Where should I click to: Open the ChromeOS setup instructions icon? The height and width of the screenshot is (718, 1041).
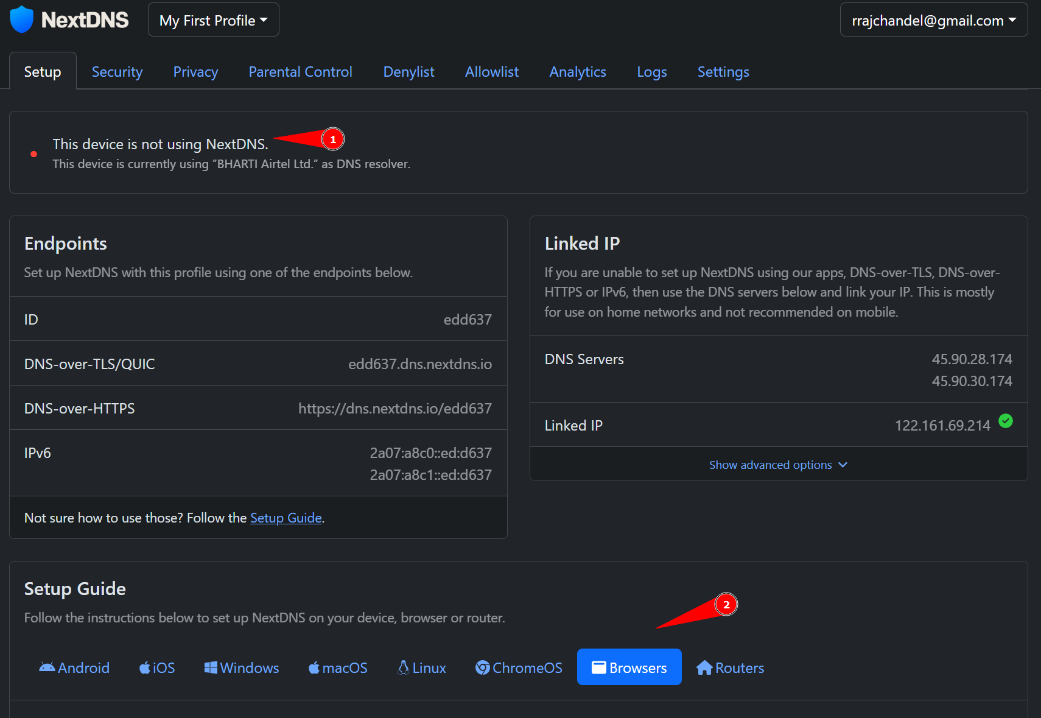tap(482, 668)
